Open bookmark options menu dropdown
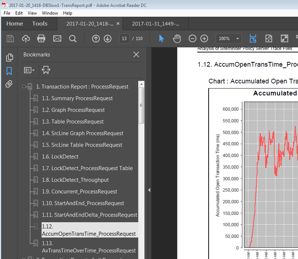The height and width of the screenshot is (259, 298). tap(29, 70)
